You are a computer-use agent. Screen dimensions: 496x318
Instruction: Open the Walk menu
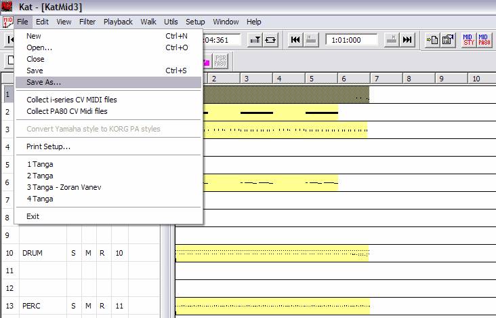(148, 22)
